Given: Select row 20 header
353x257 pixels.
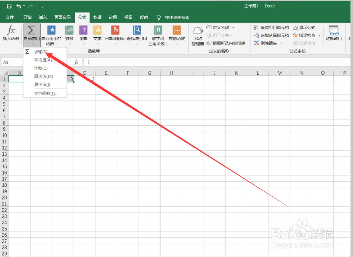Looking at the screenshot, I should coord(4,198).
